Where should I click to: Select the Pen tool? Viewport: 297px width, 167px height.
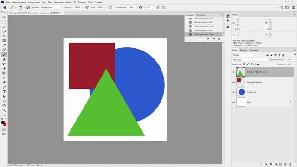pyautogui.click(x=4, y=87)
